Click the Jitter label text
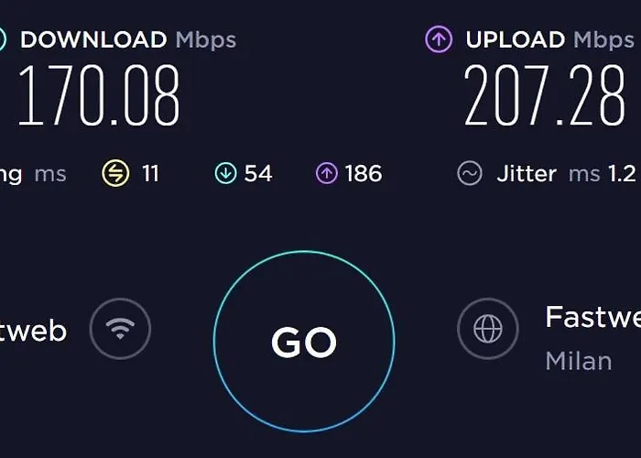 point(527,174)
